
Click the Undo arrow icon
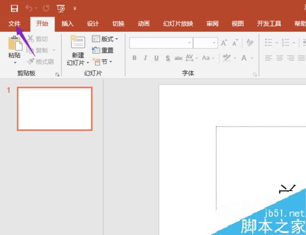pyautogui.click(x=29, y=9)
